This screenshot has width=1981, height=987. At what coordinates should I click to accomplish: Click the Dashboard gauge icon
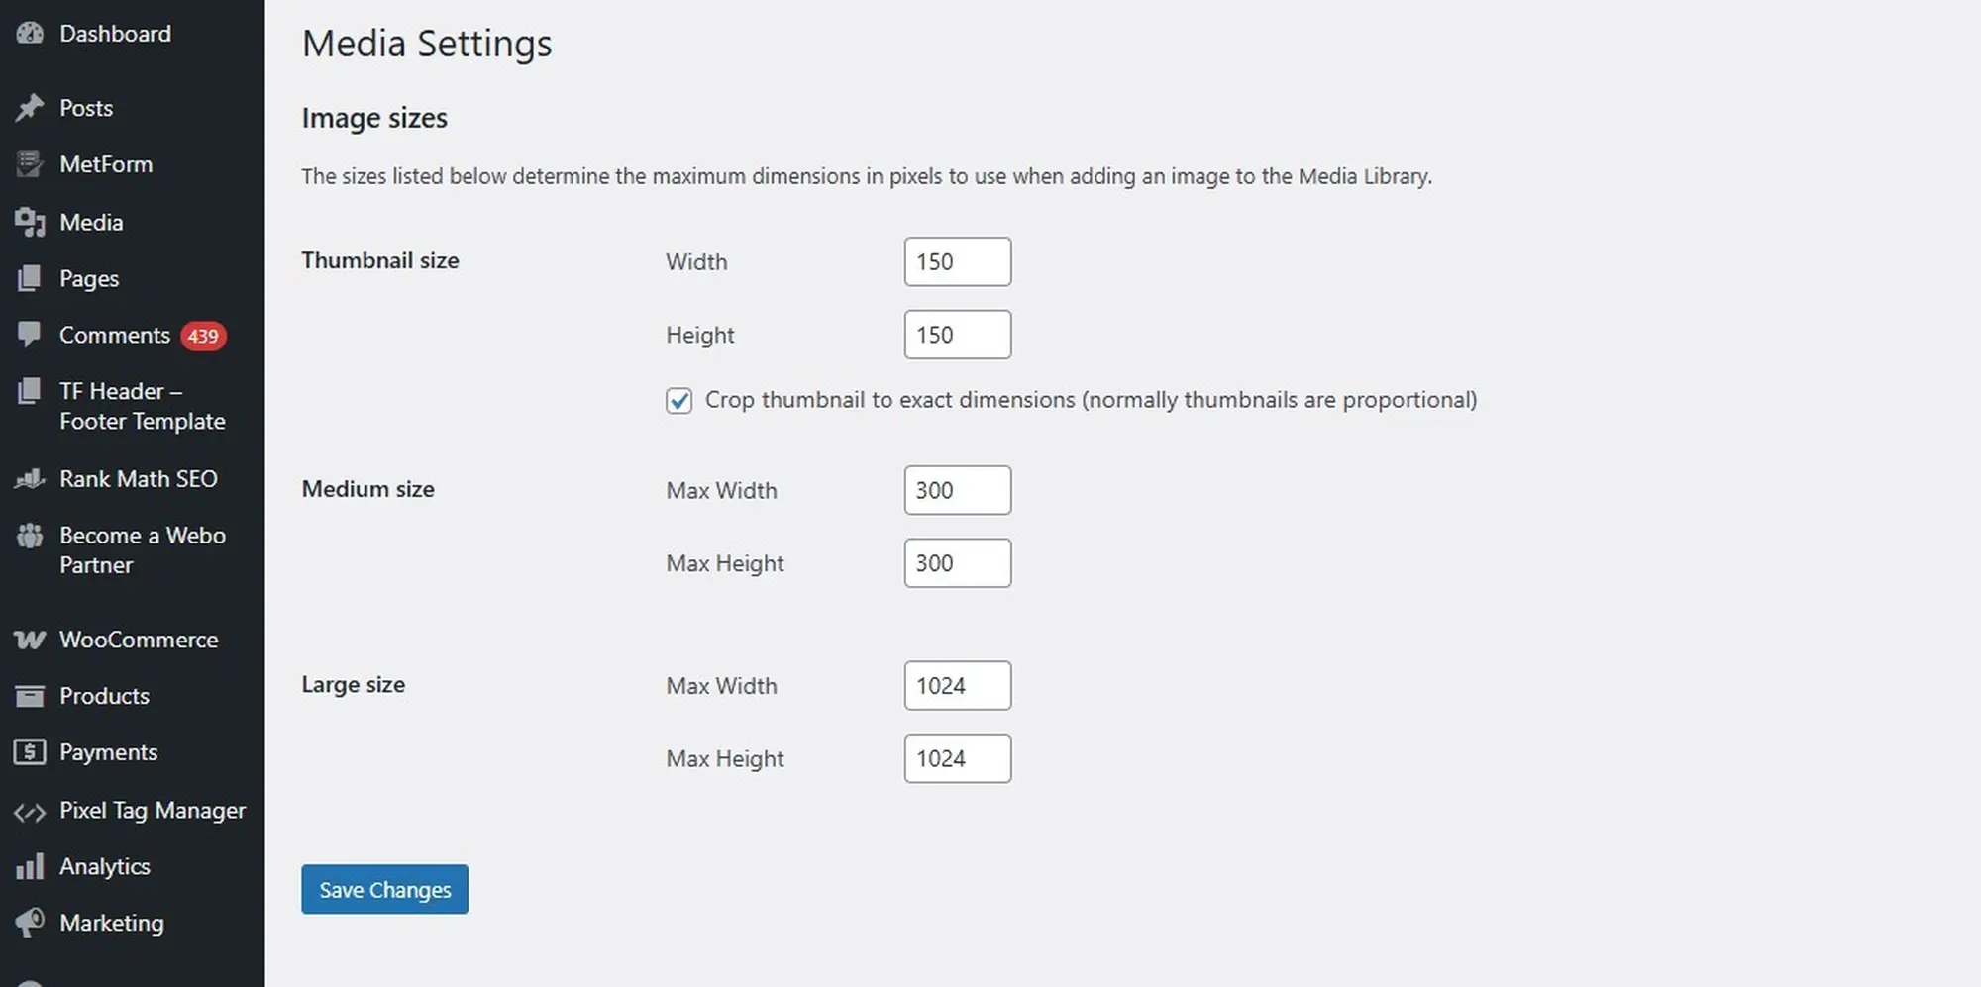(x=30, y=33)
